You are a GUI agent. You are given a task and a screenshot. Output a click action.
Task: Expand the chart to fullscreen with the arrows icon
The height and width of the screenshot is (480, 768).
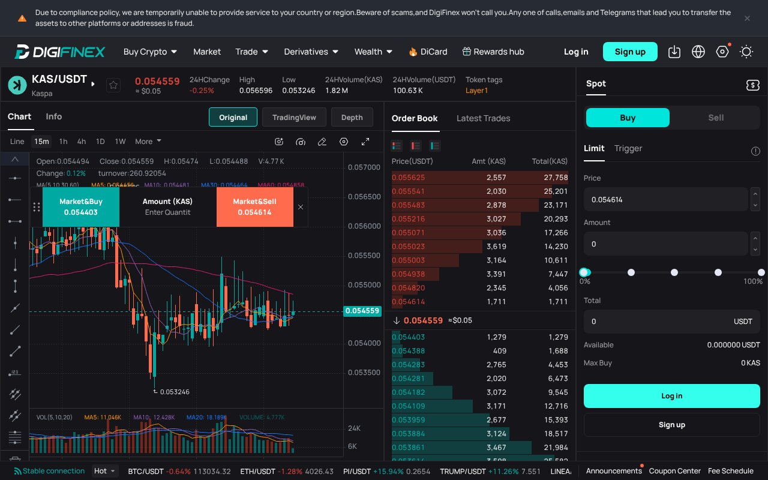(365, 142)
